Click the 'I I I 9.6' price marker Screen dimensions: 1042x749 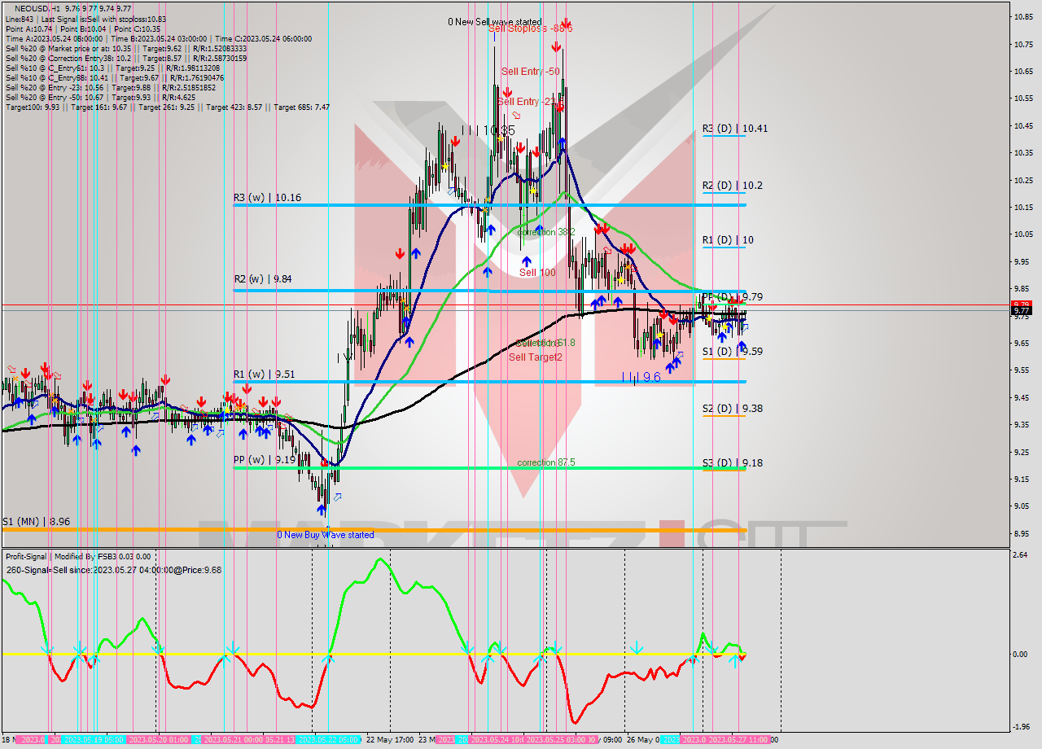641,377
